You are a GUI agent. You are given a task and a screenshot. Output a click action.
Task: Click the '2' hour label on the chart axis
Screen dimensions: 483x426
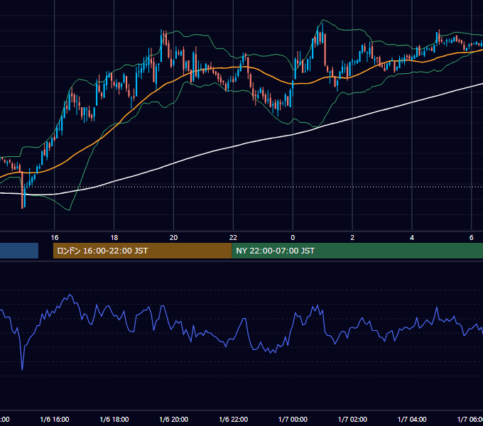(352, 237)
